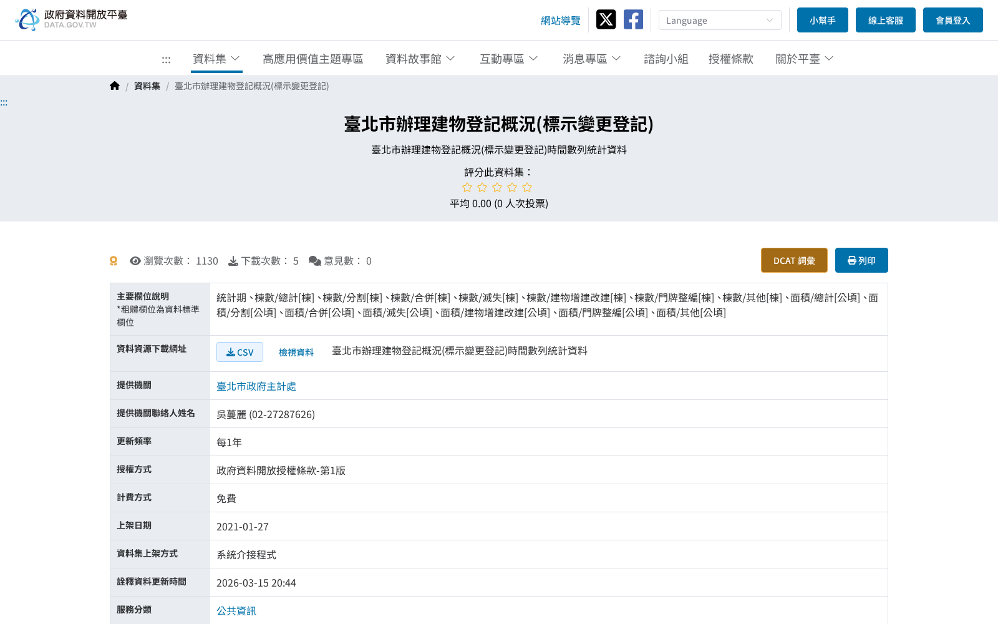Click breadcrumb text 臺北市辦理建物登記概況(標示變更登記)
Viewport: 998px width, 624px height.
[252, 86]
